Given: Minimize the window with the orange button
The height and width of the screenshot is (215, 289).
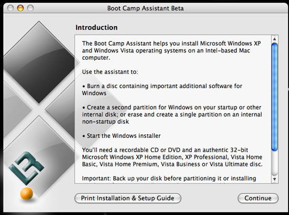Looking at the screenshot, I should pos(20,8).
